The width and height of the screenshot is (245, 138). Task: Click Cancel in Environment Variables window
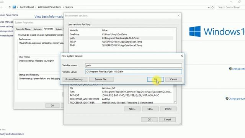[x=167, y=120]
